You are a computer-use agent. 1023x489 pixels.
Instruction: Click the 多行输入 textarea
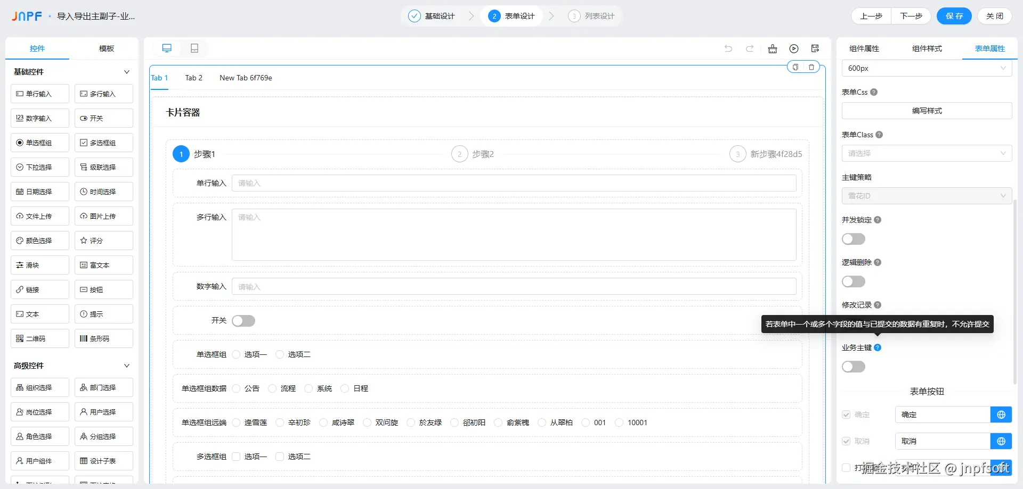point(514,235)
